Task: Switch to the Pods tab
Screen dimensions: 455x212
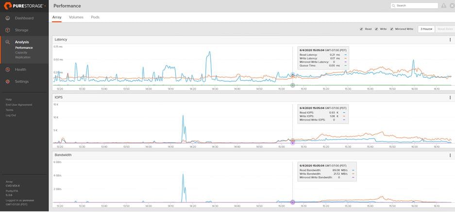Action: 95,17
